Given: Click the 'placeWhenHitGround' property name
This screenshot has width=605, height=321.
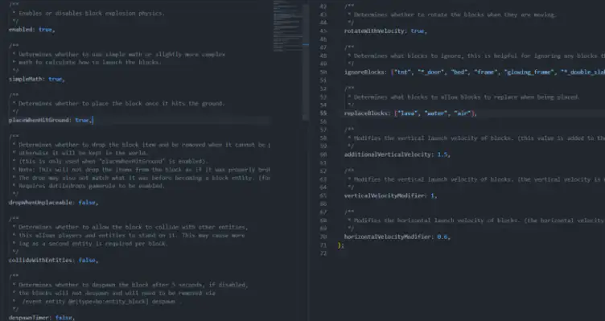Looking at the screenshot, I should click(39, 121).
